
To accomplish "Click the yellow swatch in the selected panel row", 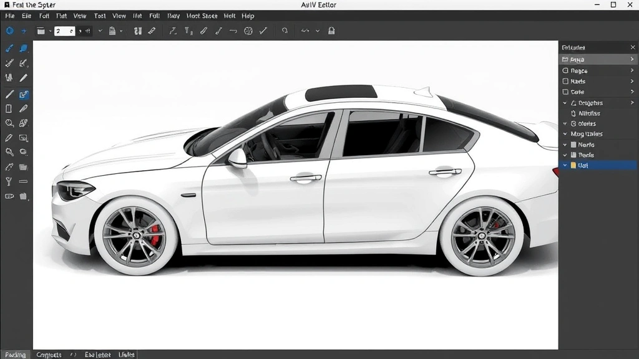I will 573,166.
